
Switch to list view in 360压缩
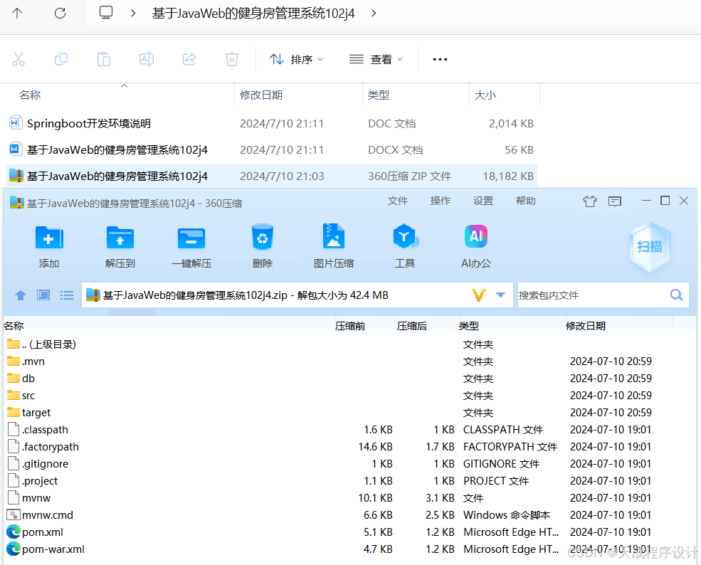(x=66, y=295)
